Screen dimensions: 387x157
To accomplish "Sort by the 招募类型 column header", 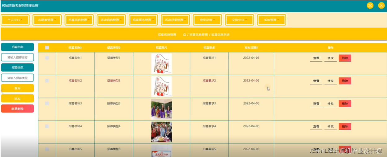I will pos(114,48).
